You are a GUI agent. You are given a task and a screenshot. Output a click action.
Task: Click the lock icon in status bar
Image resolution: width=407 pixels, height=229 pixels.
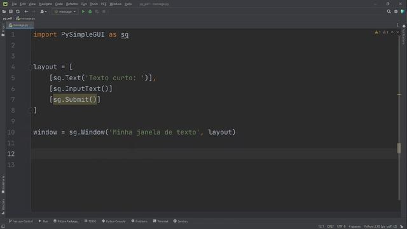(x=401, y=226)
